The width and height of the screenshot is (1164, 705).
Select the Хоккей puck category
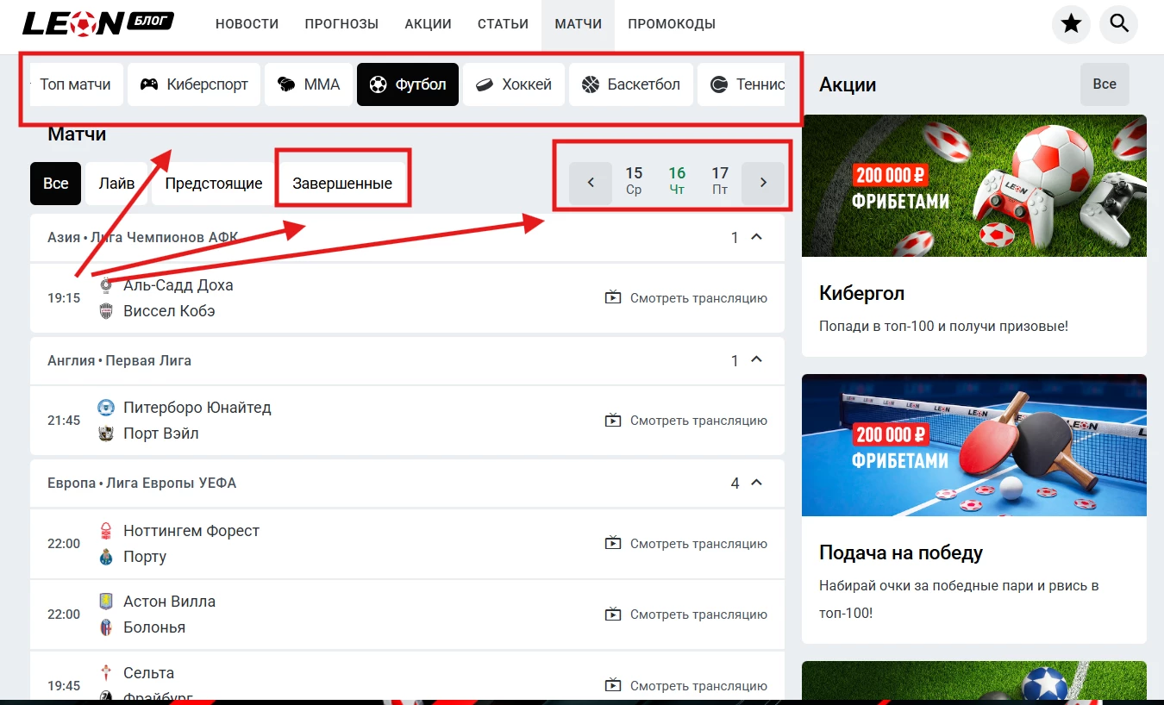[513, 84]
